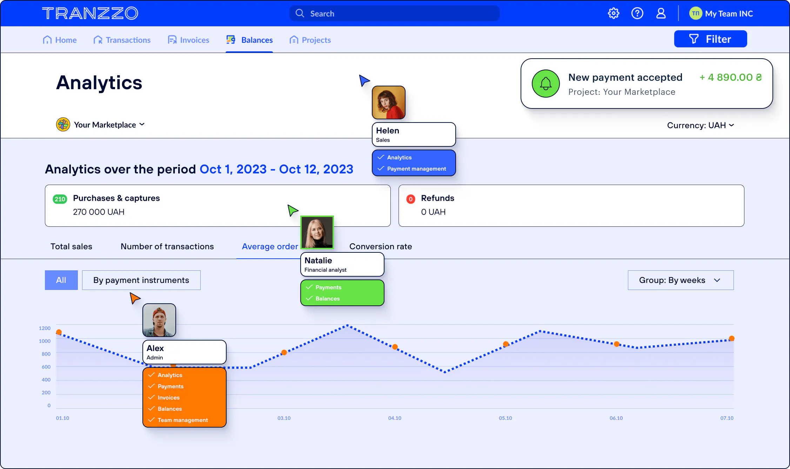Toggle Alex's Team management permission checkmark
Image resolution: width=790 pixels, height=469 pixels.
[x=151, y=420]
